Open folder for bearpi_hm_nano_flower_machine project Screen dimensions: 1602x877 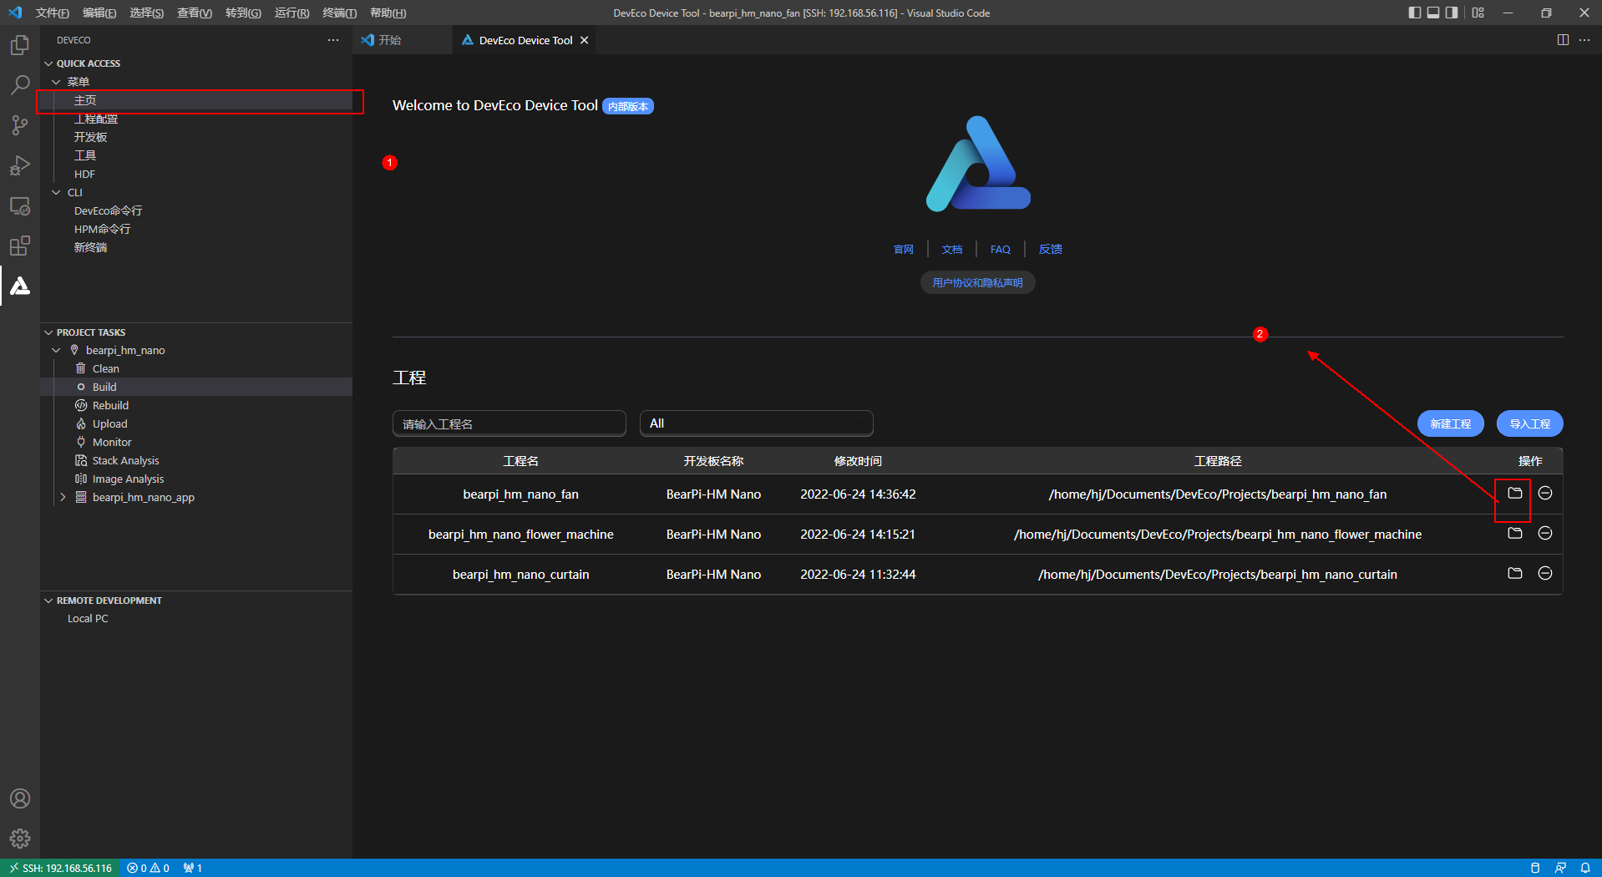click(x=1514, y=533)
